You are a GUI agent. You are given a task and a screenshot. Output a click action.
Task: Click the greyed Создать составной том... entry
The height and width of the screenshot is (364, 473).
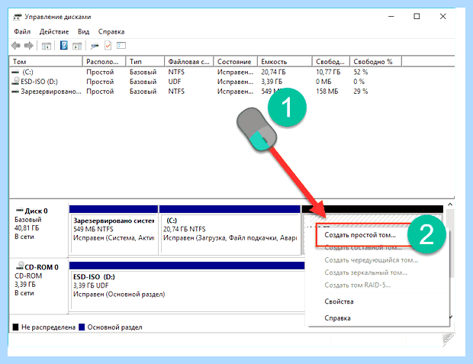pyautogui.click(x=363, y=248)
